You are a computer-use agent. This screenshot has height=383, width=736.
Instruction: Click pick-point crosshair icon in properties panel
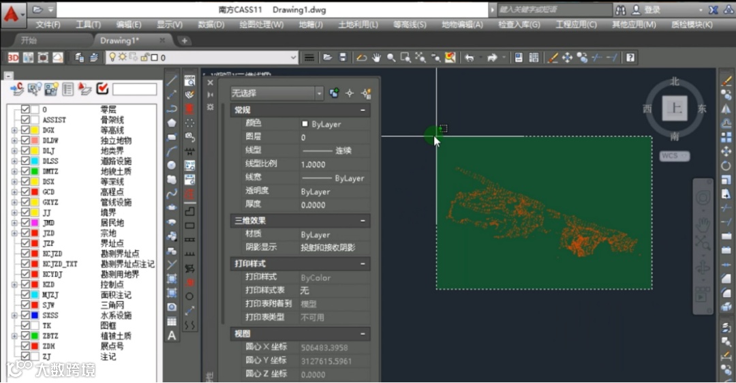[350, 93]
